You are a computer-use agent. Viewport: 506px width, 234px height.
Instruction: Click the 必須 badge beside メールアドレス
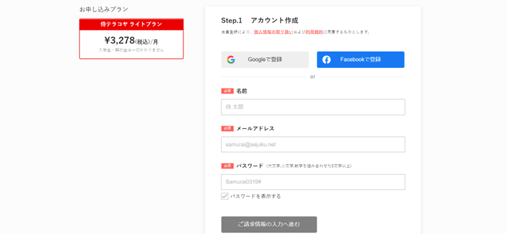tap(227, 128)
